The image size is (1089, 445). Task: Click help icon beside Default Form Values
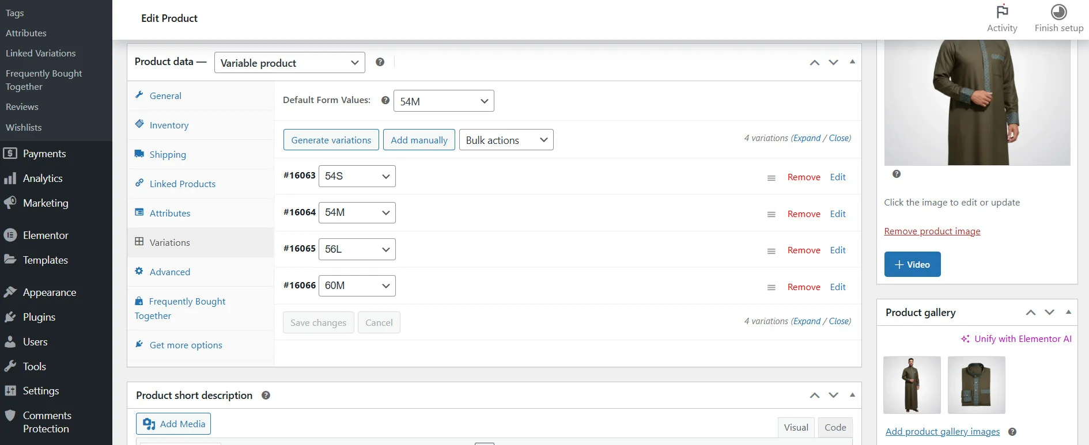pyautogui.click(x=385, y=100)
